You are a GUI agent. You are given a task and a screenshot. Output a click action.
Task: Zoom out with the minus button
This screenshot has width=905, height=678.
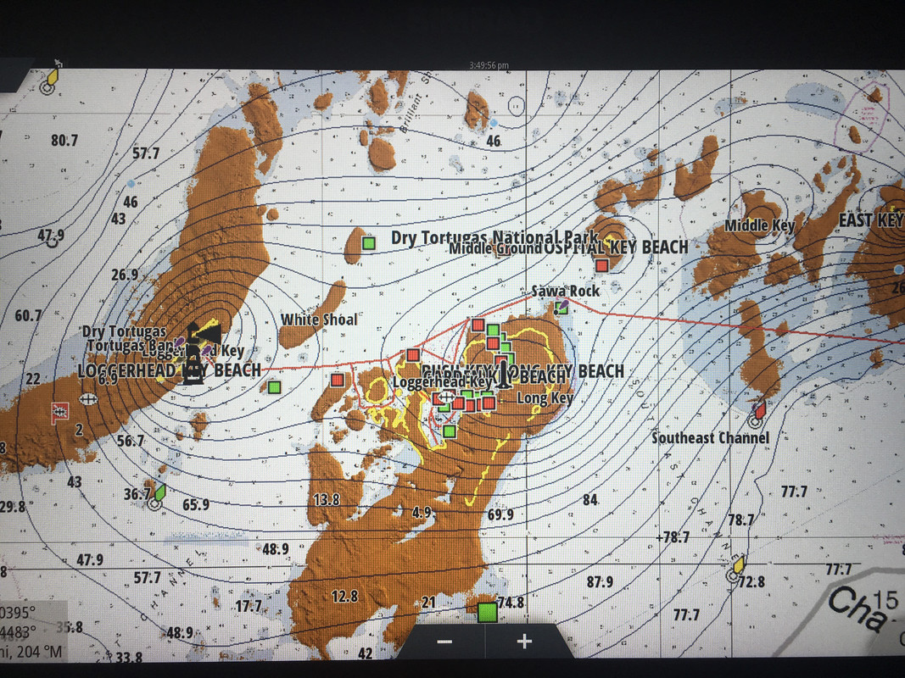coord(444,642)
